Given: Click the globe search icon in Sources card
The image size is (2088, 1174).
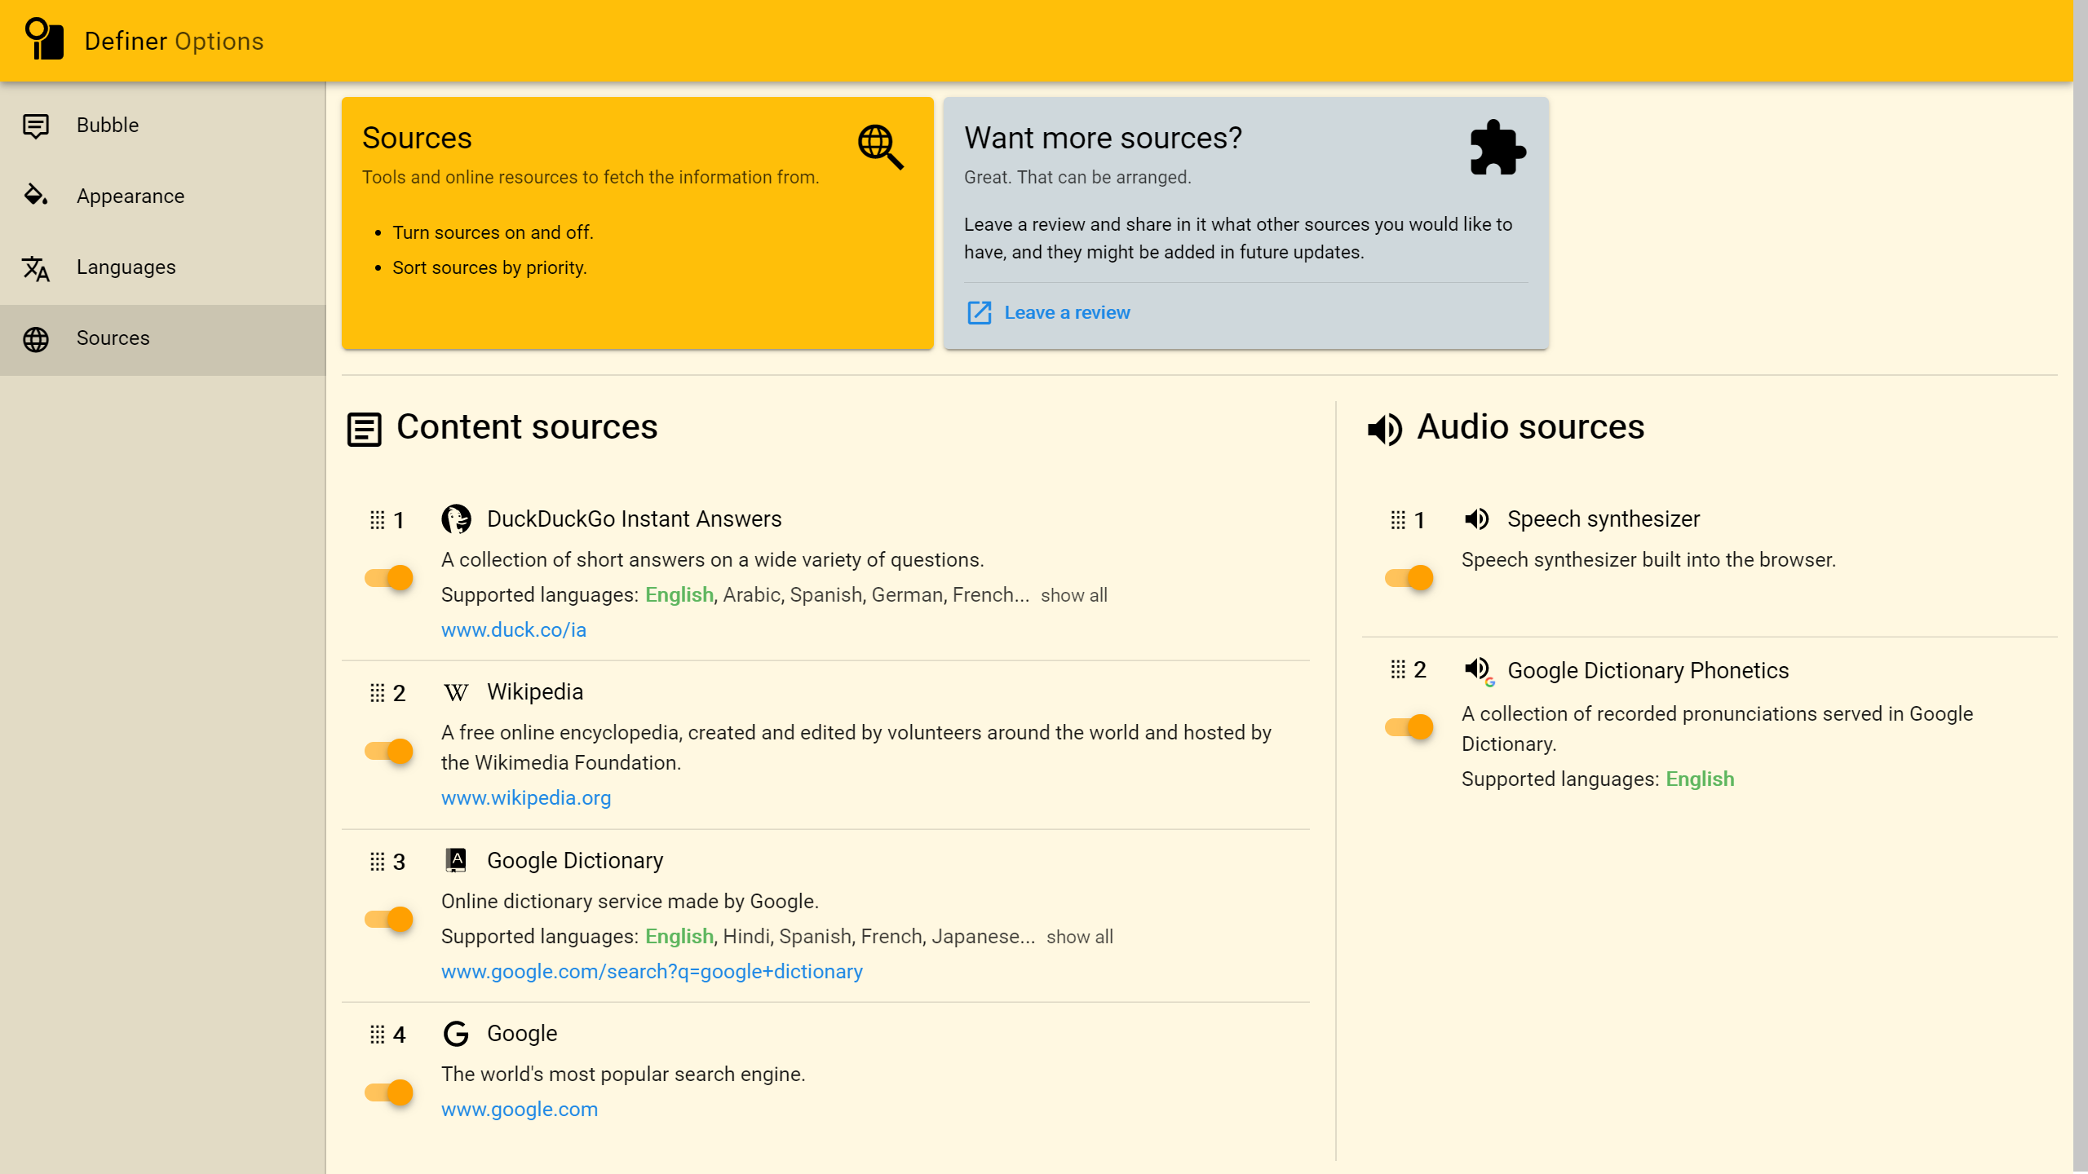Looking at the screenshot, I should coord(880,147).
